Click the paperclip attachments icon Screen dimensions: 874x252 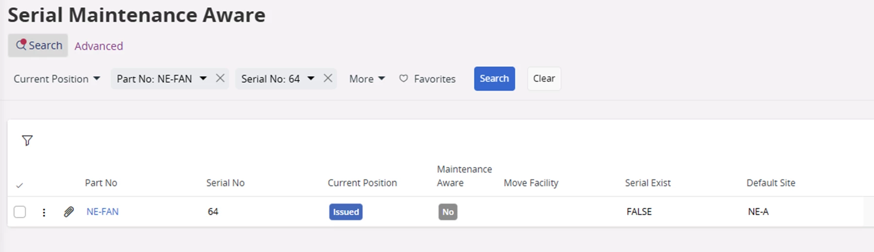pos(69,212)
